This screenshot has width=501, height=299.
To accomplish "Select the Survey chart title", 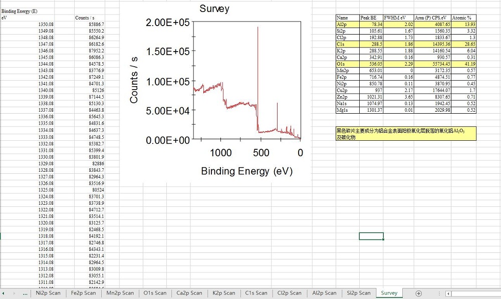I will [x=214, y=9].
